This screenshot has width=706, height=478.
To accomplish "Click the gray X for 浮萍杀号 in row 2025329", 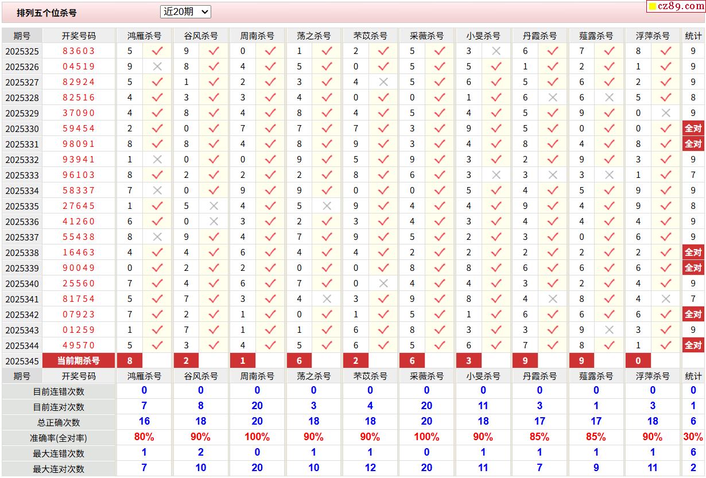I will pyautogui.click(x=666, y=113).
